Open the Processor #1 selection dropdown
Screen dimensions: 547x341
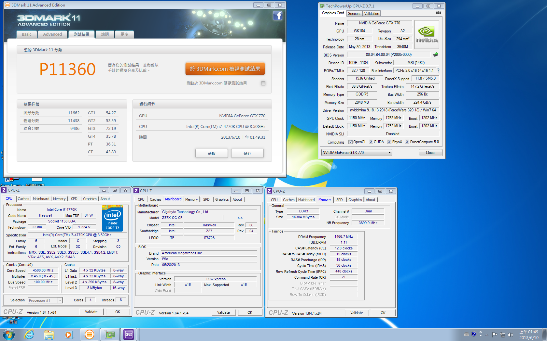(45, 300)
